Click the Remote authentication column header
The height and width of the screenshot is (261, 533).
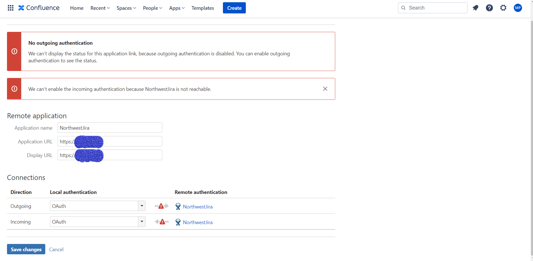tap(201, 192)
